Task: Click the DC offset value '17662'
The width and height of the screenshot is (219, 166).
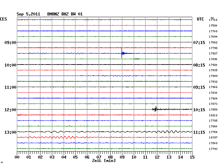Action: [213, 42]
